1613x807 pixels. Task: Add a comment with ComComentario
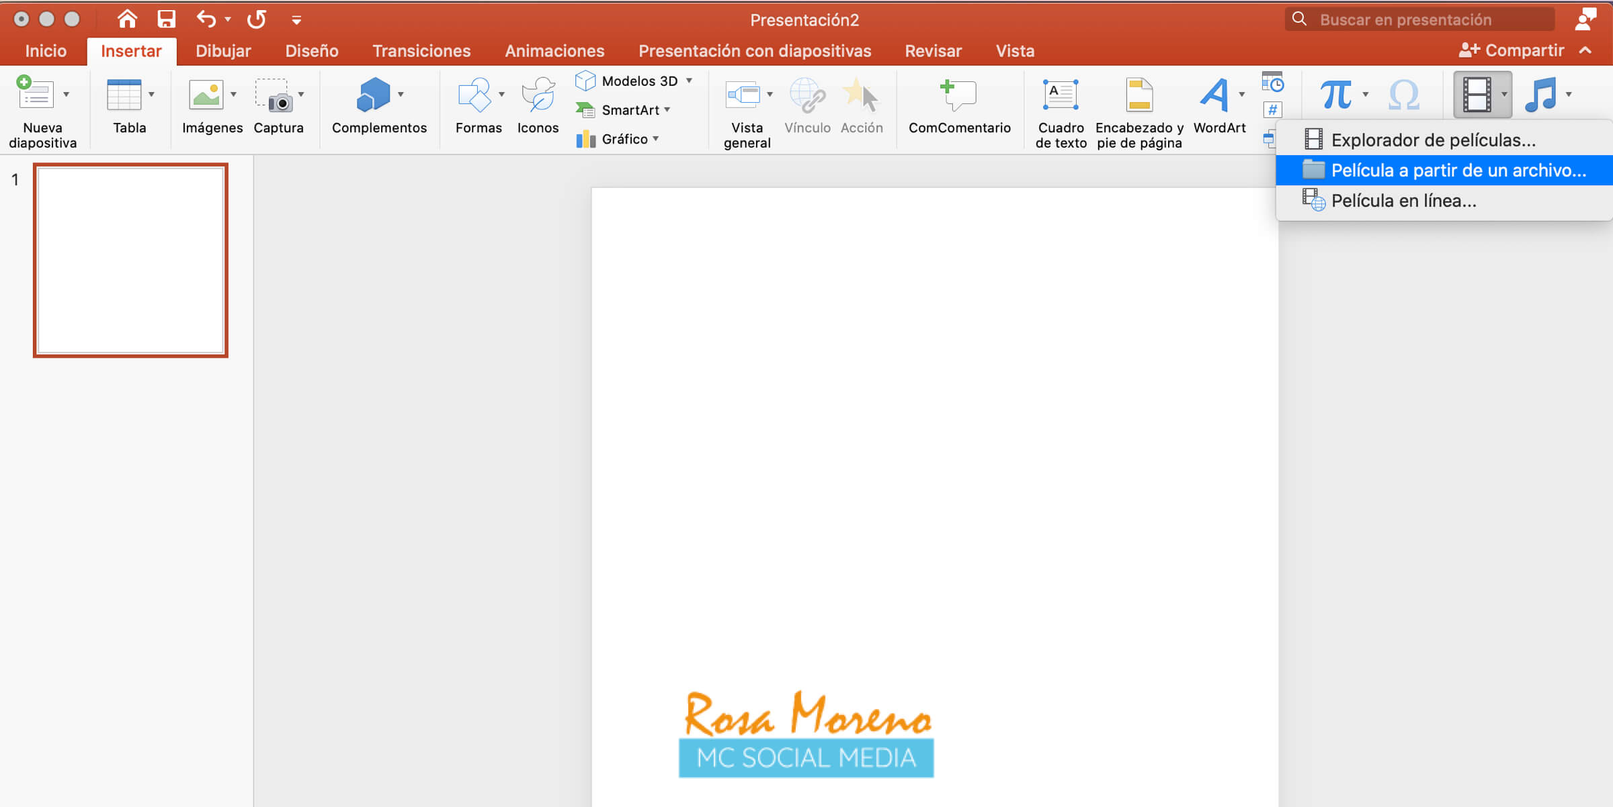[959, 96]
